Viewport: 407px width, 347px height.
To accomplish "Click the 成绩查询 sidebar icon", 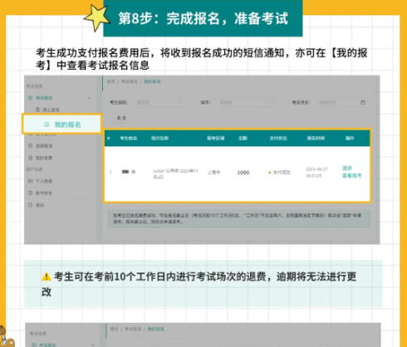I will pos(31,145).
